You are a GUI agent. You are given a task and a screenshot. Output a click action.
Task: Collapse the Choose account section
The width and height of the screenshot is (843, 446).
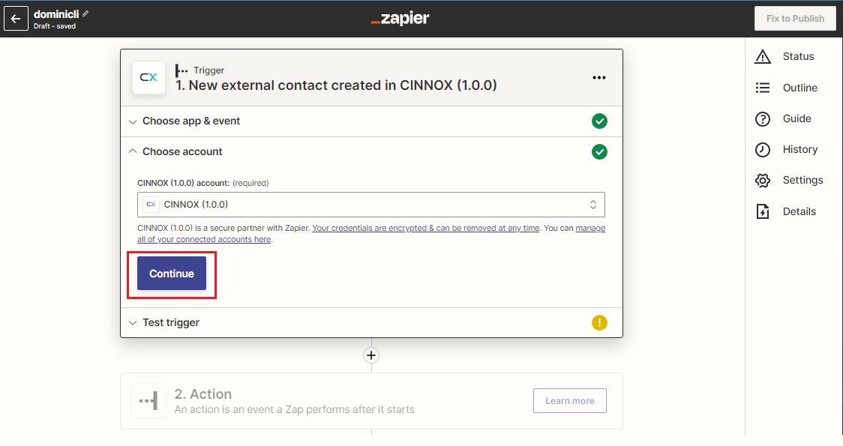coord(371,152)
